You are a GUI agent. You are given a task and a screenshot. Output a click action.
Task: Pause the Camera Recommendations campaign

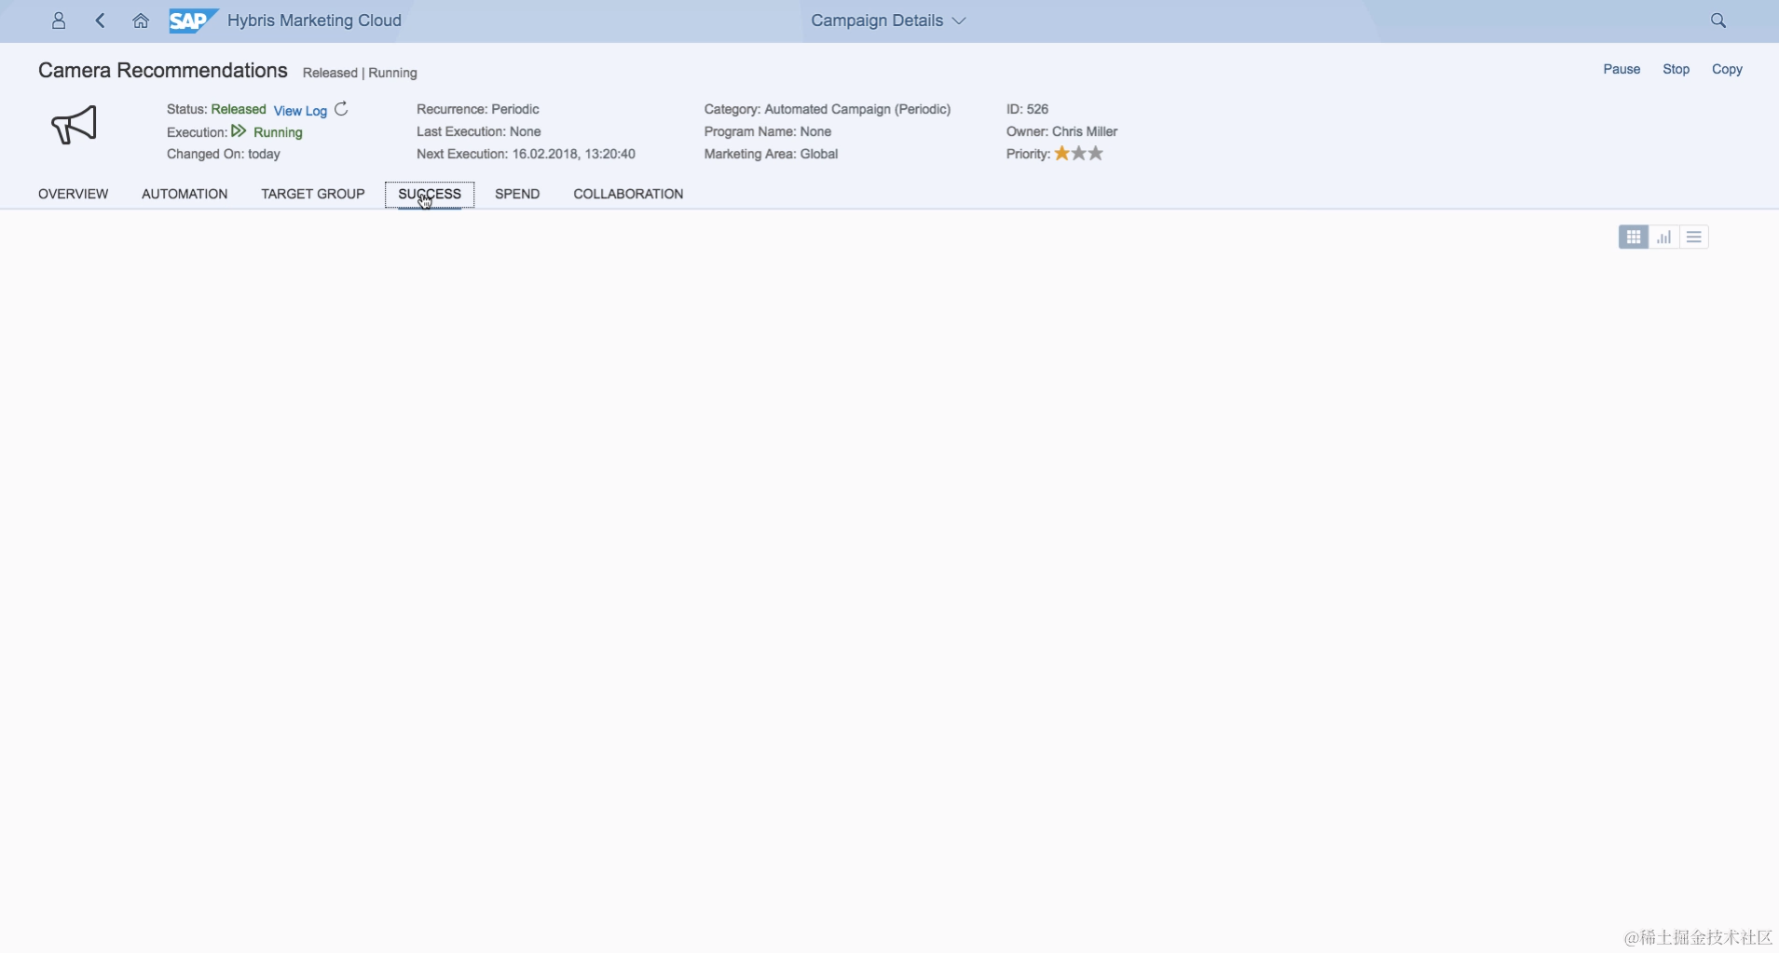point(1622,68)
